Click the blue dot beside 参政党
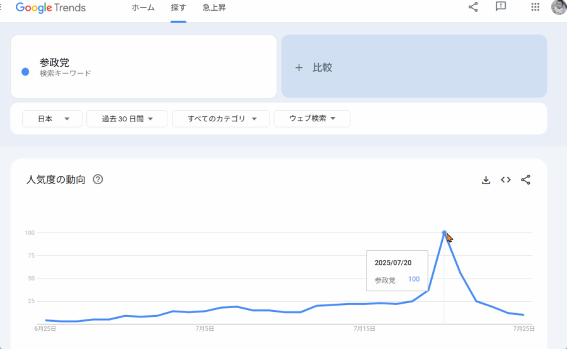This screenshot has height=349, width=567. click(x=25, y=72)
